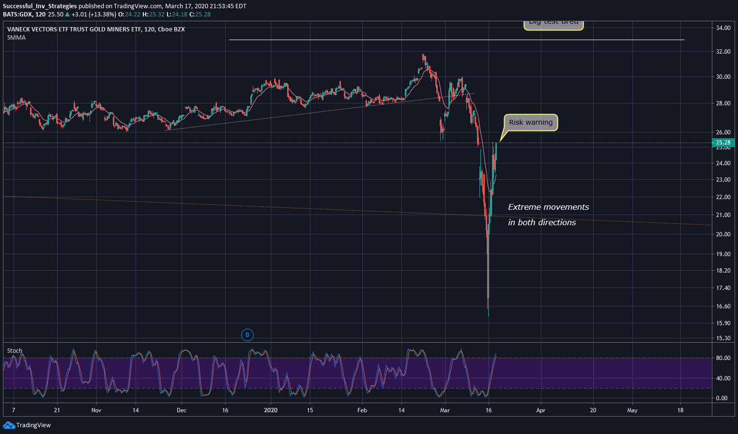Click the VANECK VECTORS ETF chart title
This screenshot has height=434, width=738.
[96, 29]
